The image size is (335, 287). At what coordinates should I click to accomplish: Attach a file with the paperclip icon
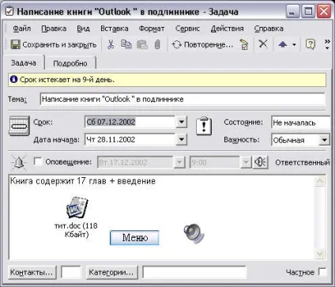pos(157,44)
